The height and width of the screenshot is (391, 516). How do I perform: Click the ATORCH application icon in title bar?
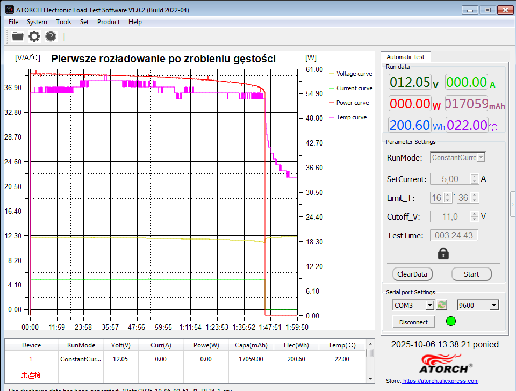pos(10,10)
